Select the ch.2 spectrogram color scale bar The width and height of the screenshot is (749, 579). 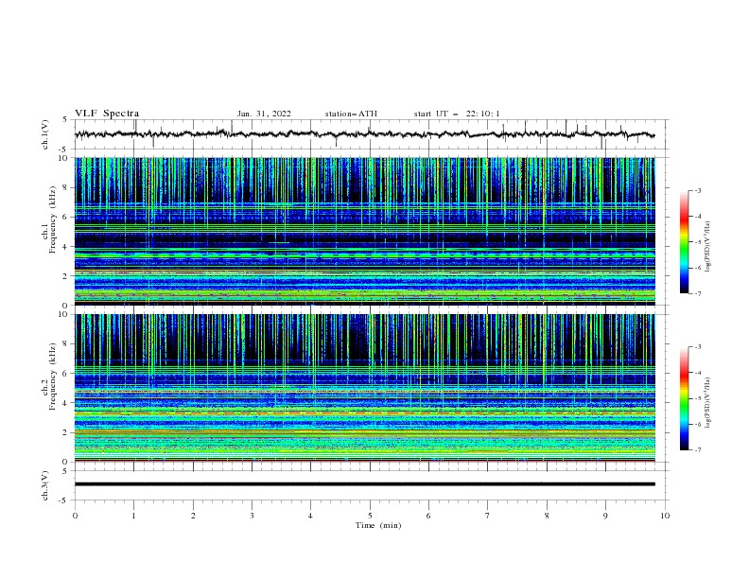[x=684, y=398]
